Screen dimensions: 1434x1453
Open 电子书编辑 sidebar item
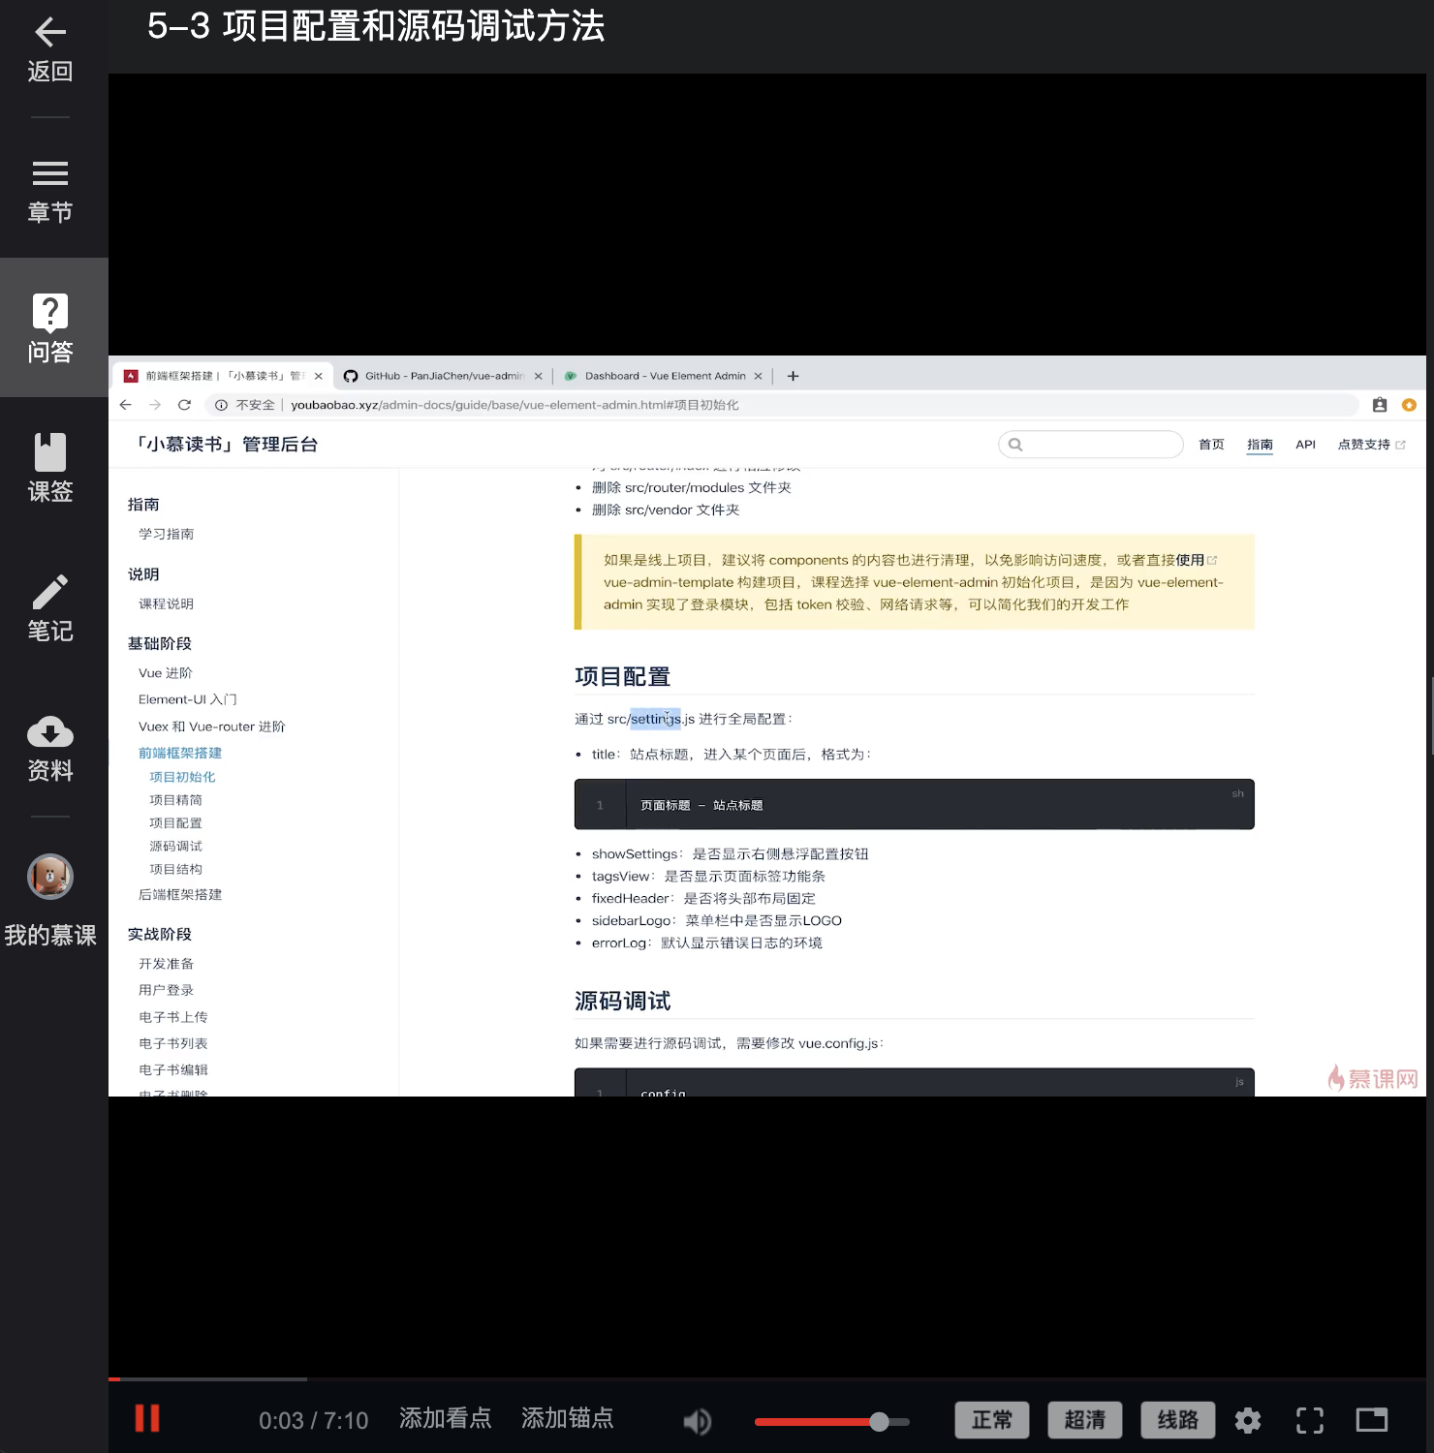tap(172, 1069)
